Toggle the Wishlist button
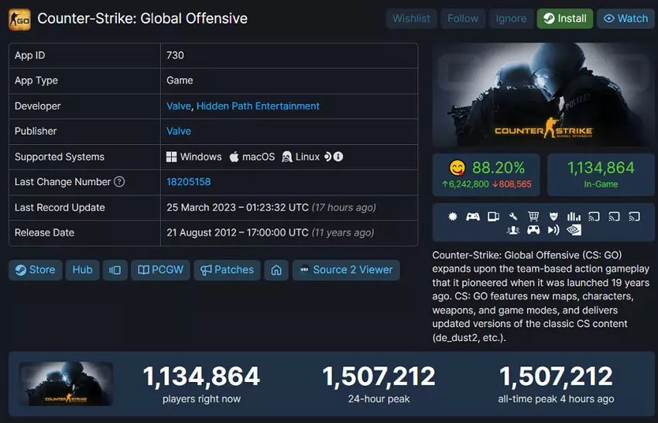The width and height of the screenshot is (658, 423). [x=411, y=19]
